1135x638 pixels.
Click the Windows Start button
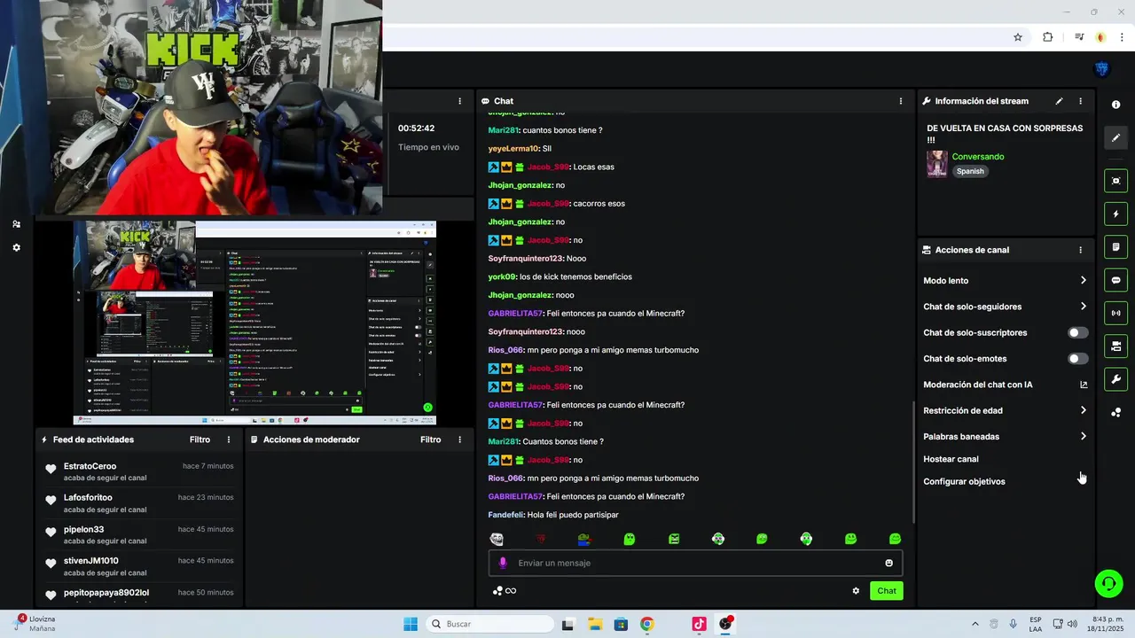pyautogui.click(x=411, y=624)
